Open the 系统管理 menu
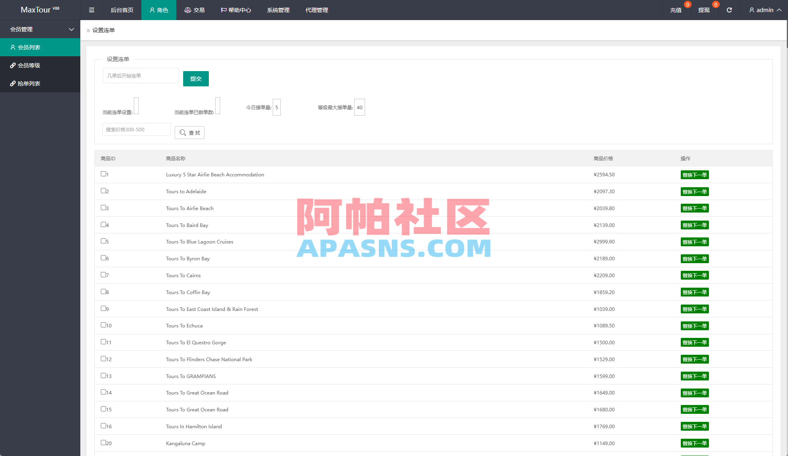Screen dimensions: 788x456 (278, 10)
